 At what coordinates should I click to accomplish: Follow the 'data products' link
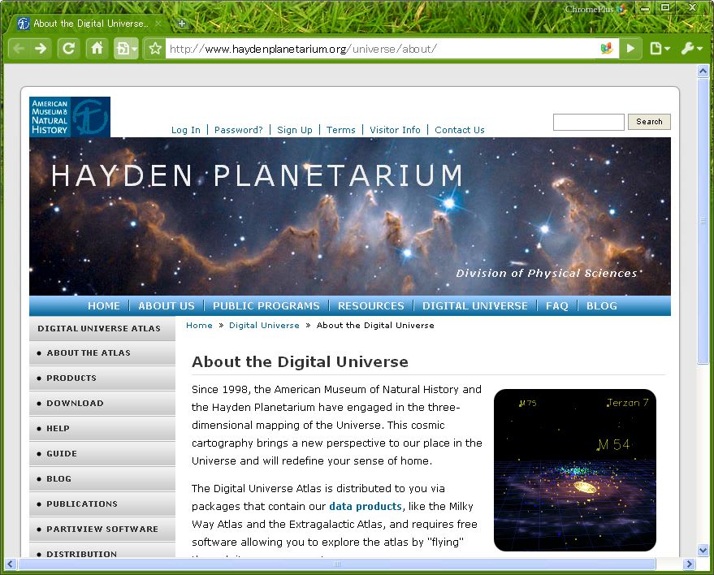click(365, 506)
